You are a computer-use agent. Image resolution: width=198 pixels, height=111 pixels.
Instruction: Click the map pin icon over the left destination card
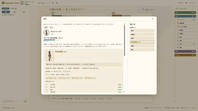[x=53, y=13]
